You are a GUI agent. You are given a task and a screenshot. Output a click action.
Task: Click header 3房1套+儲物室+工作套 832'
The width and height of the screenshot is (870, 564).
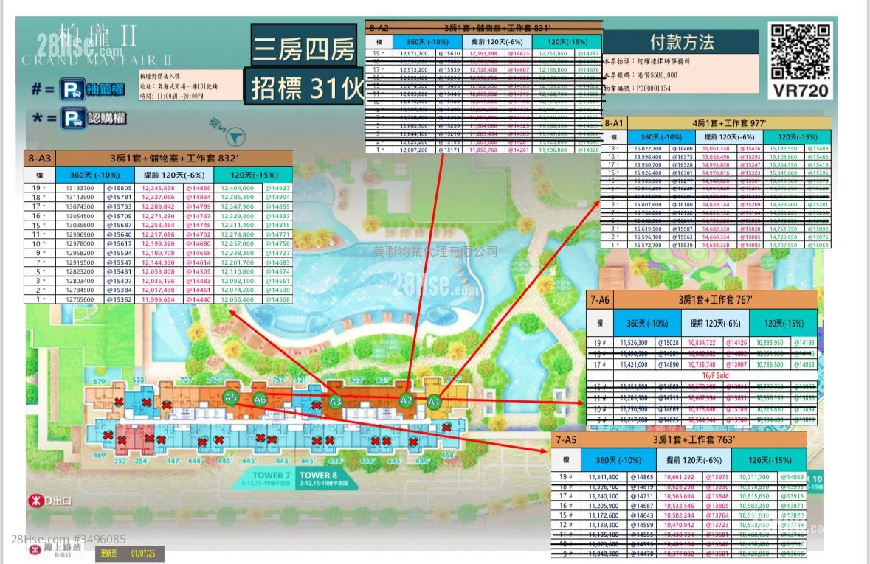[x=173, y=159]
